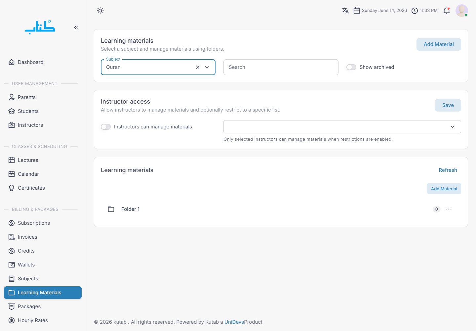Image resolution: width=476 pixels, height=331 pixels.
Task: Toggle Show archived switch
Action: click(351, 67)
